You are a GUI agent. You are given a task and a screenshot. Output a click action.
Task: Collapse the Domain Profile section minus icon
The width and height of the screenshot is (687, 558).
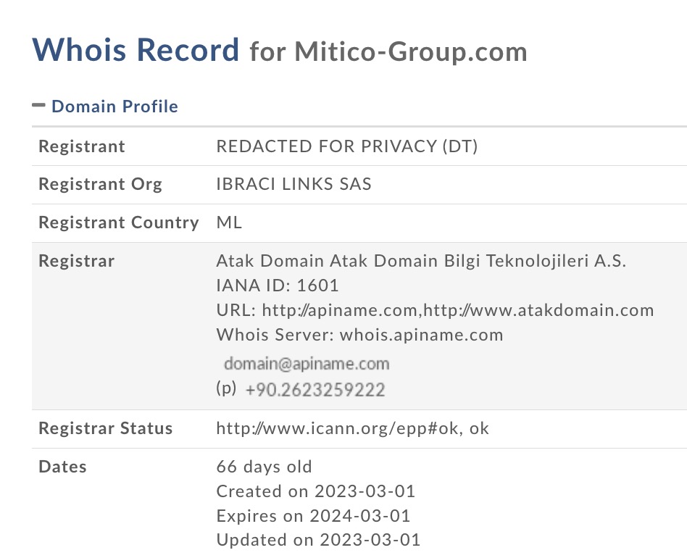(38, 106)
